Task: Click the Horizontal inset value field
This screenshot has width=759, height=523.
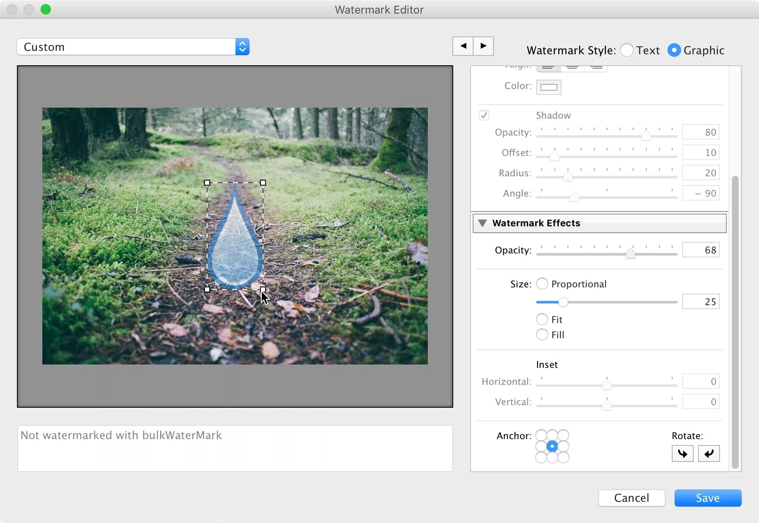Action: point(701,381)
